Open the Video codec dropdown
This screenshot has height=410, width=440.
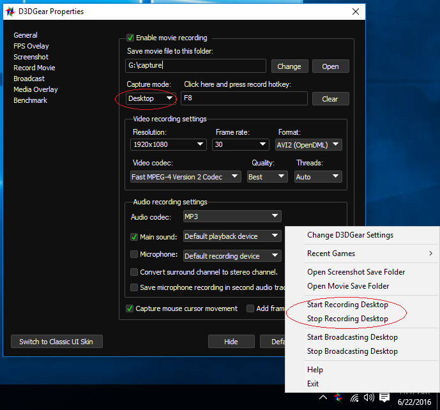pos(185,177)
